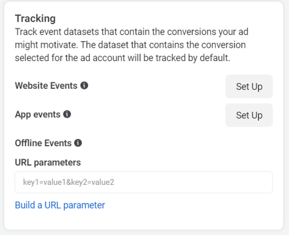Screen dimensions: 289x235
Task: Select the Website Events label text
Action: tap(46, 86)
